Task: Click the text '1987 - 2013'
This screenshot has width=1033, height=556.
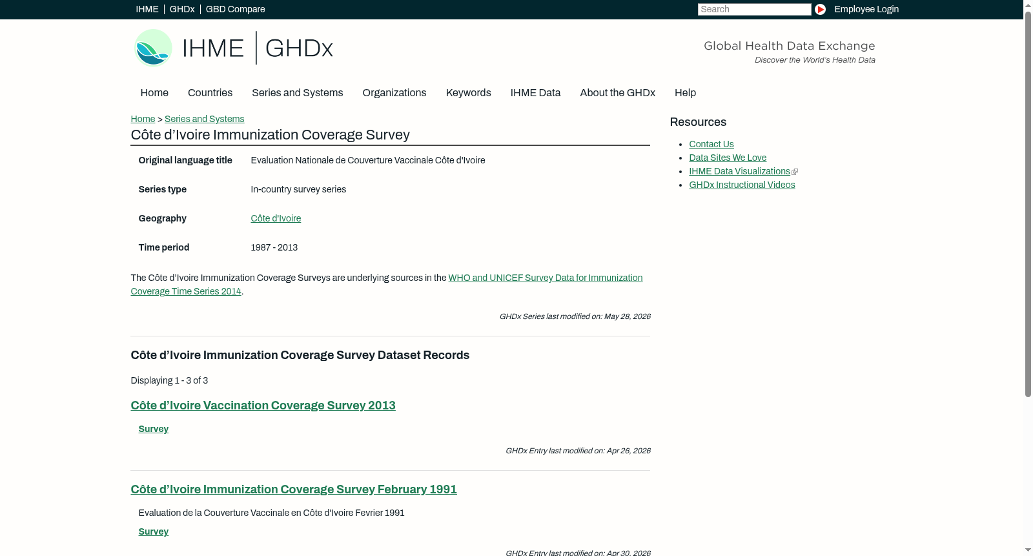Action: [x=274, y=247]
